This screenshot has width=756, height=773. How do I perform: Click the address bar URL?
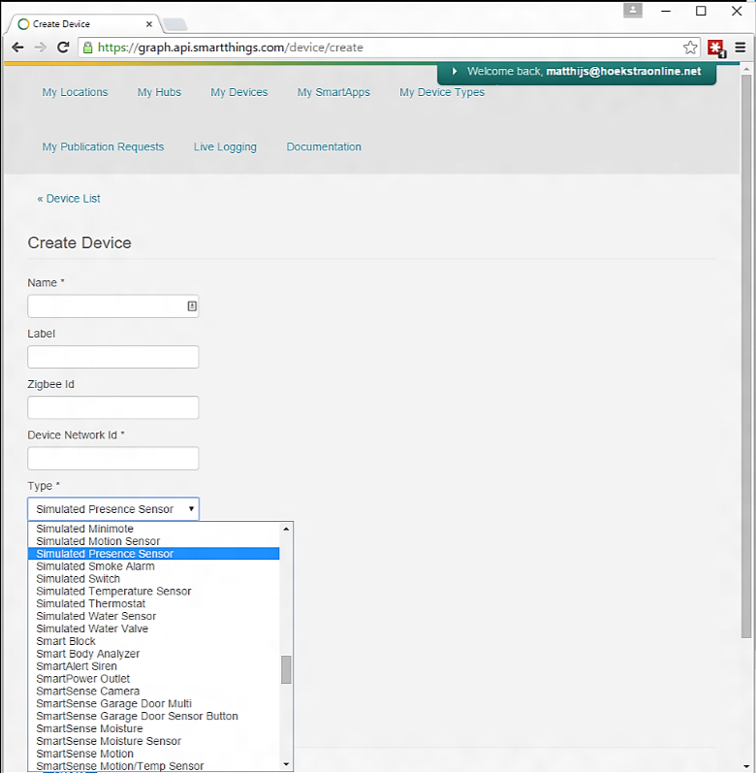click(230, 48)
